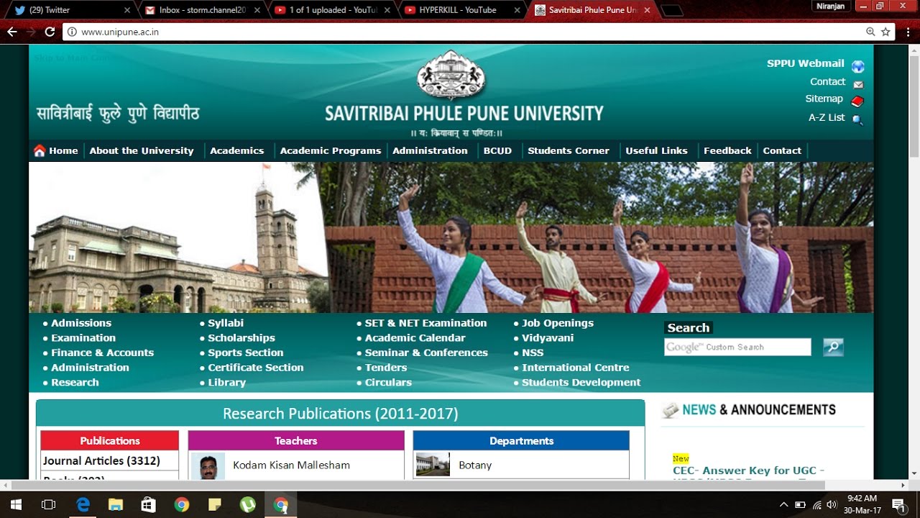Select the Teachers column header
The width and height of the screenshot is (920, 518).
pos(296,440)
